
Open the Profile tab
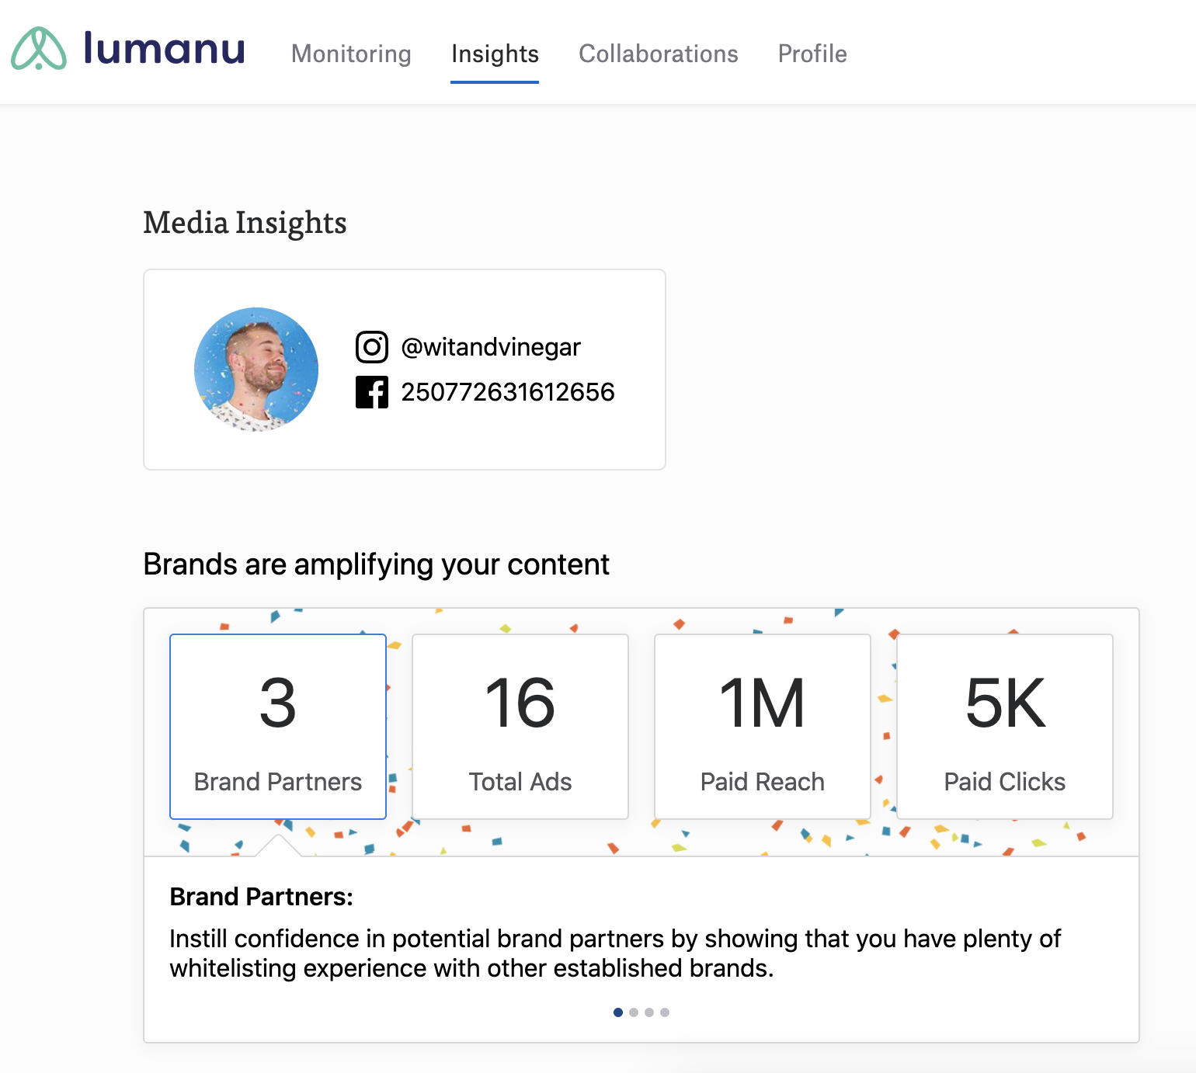coord(812,54)
